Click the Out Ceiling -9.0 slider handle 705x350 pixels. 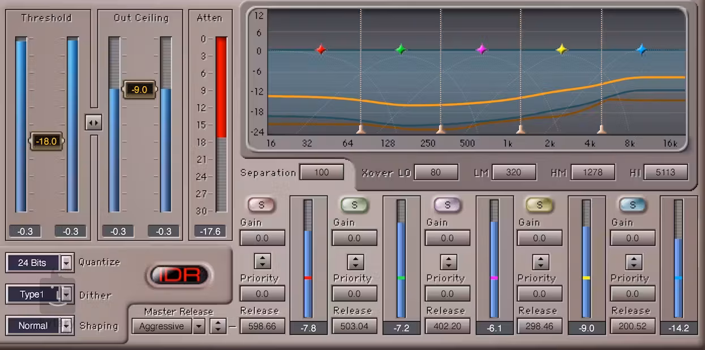pos(139,89)
